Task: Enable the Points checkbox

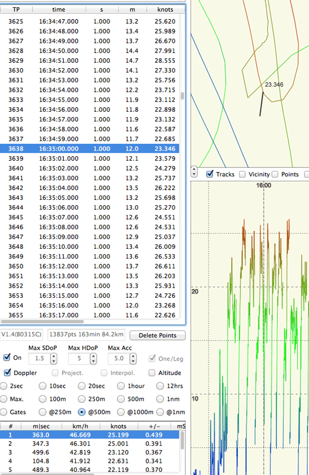Action: click(275, 175)
